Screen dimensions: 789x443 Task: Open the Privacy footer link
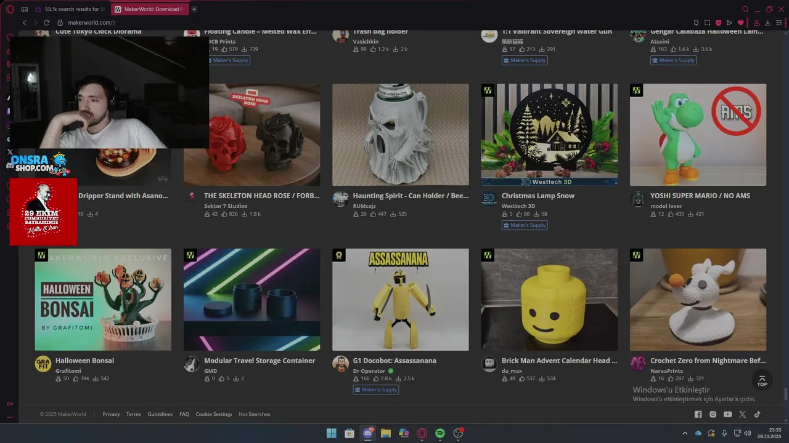(x=111, y=414)
